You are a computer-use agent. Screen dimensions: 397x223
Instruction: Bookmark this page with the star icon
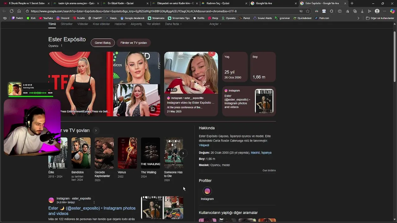point(308,11)
